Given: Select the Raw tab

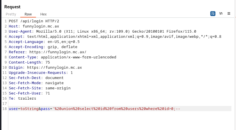Looking at the screenshot, I should 28,14.
